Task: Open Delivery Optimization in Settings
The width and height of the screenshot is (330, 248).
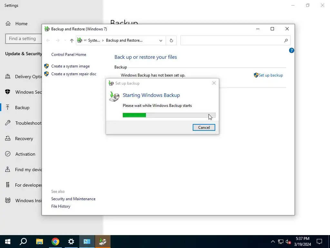Action: (23, 77)
